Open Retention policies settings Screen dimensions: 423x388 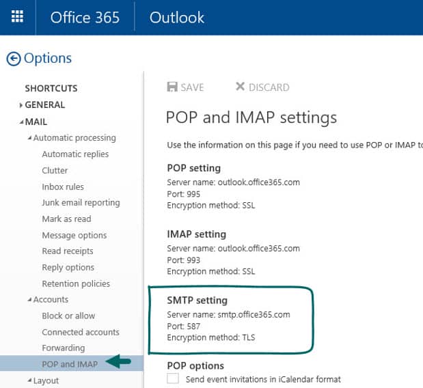tap(76, 283)
